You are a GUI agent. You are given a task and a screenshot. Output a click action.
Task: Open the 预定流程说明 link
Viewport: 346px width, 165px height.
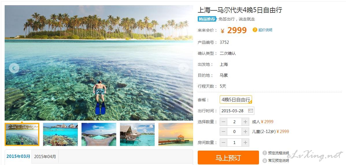coord(278,153)
